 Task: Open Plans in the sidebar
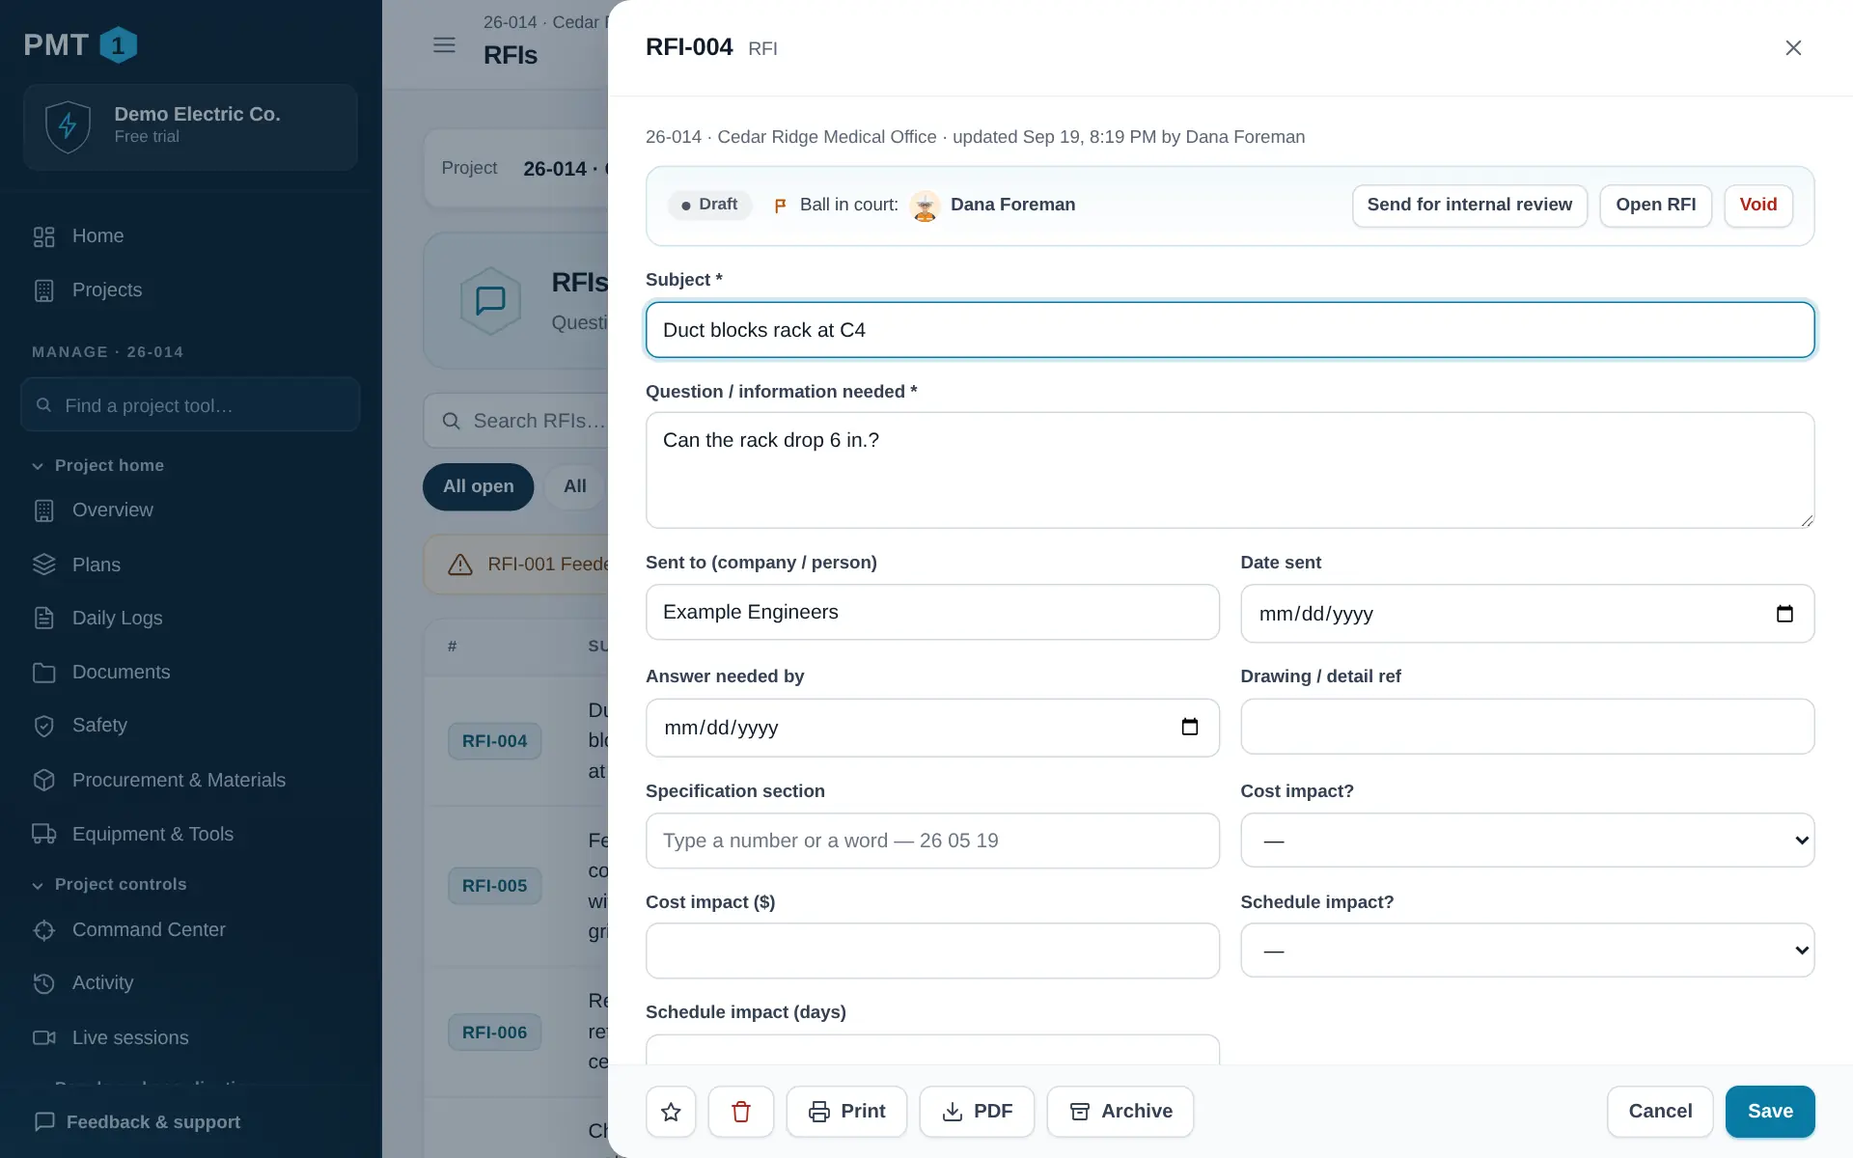(191, 565)
